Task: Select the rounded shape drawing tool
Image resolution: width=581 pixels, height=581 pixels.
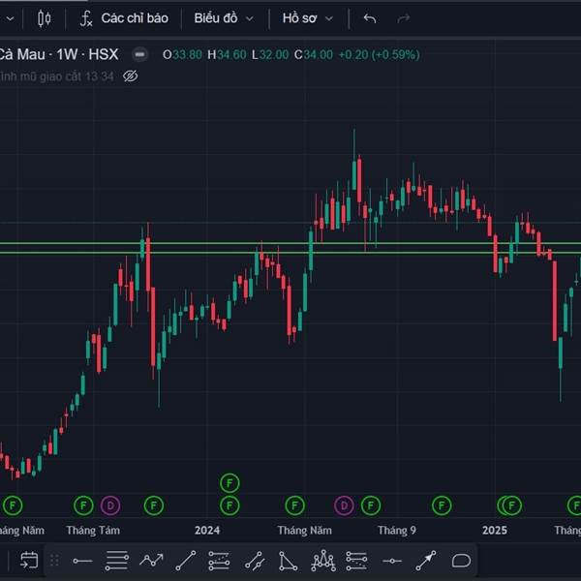Action: point(461,561)
